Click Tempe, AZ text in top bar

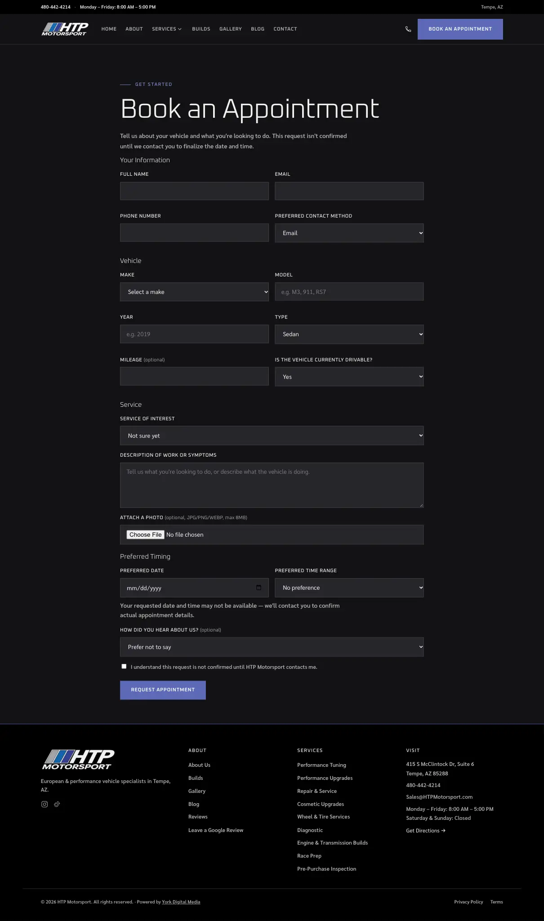[x=492, y=7]
